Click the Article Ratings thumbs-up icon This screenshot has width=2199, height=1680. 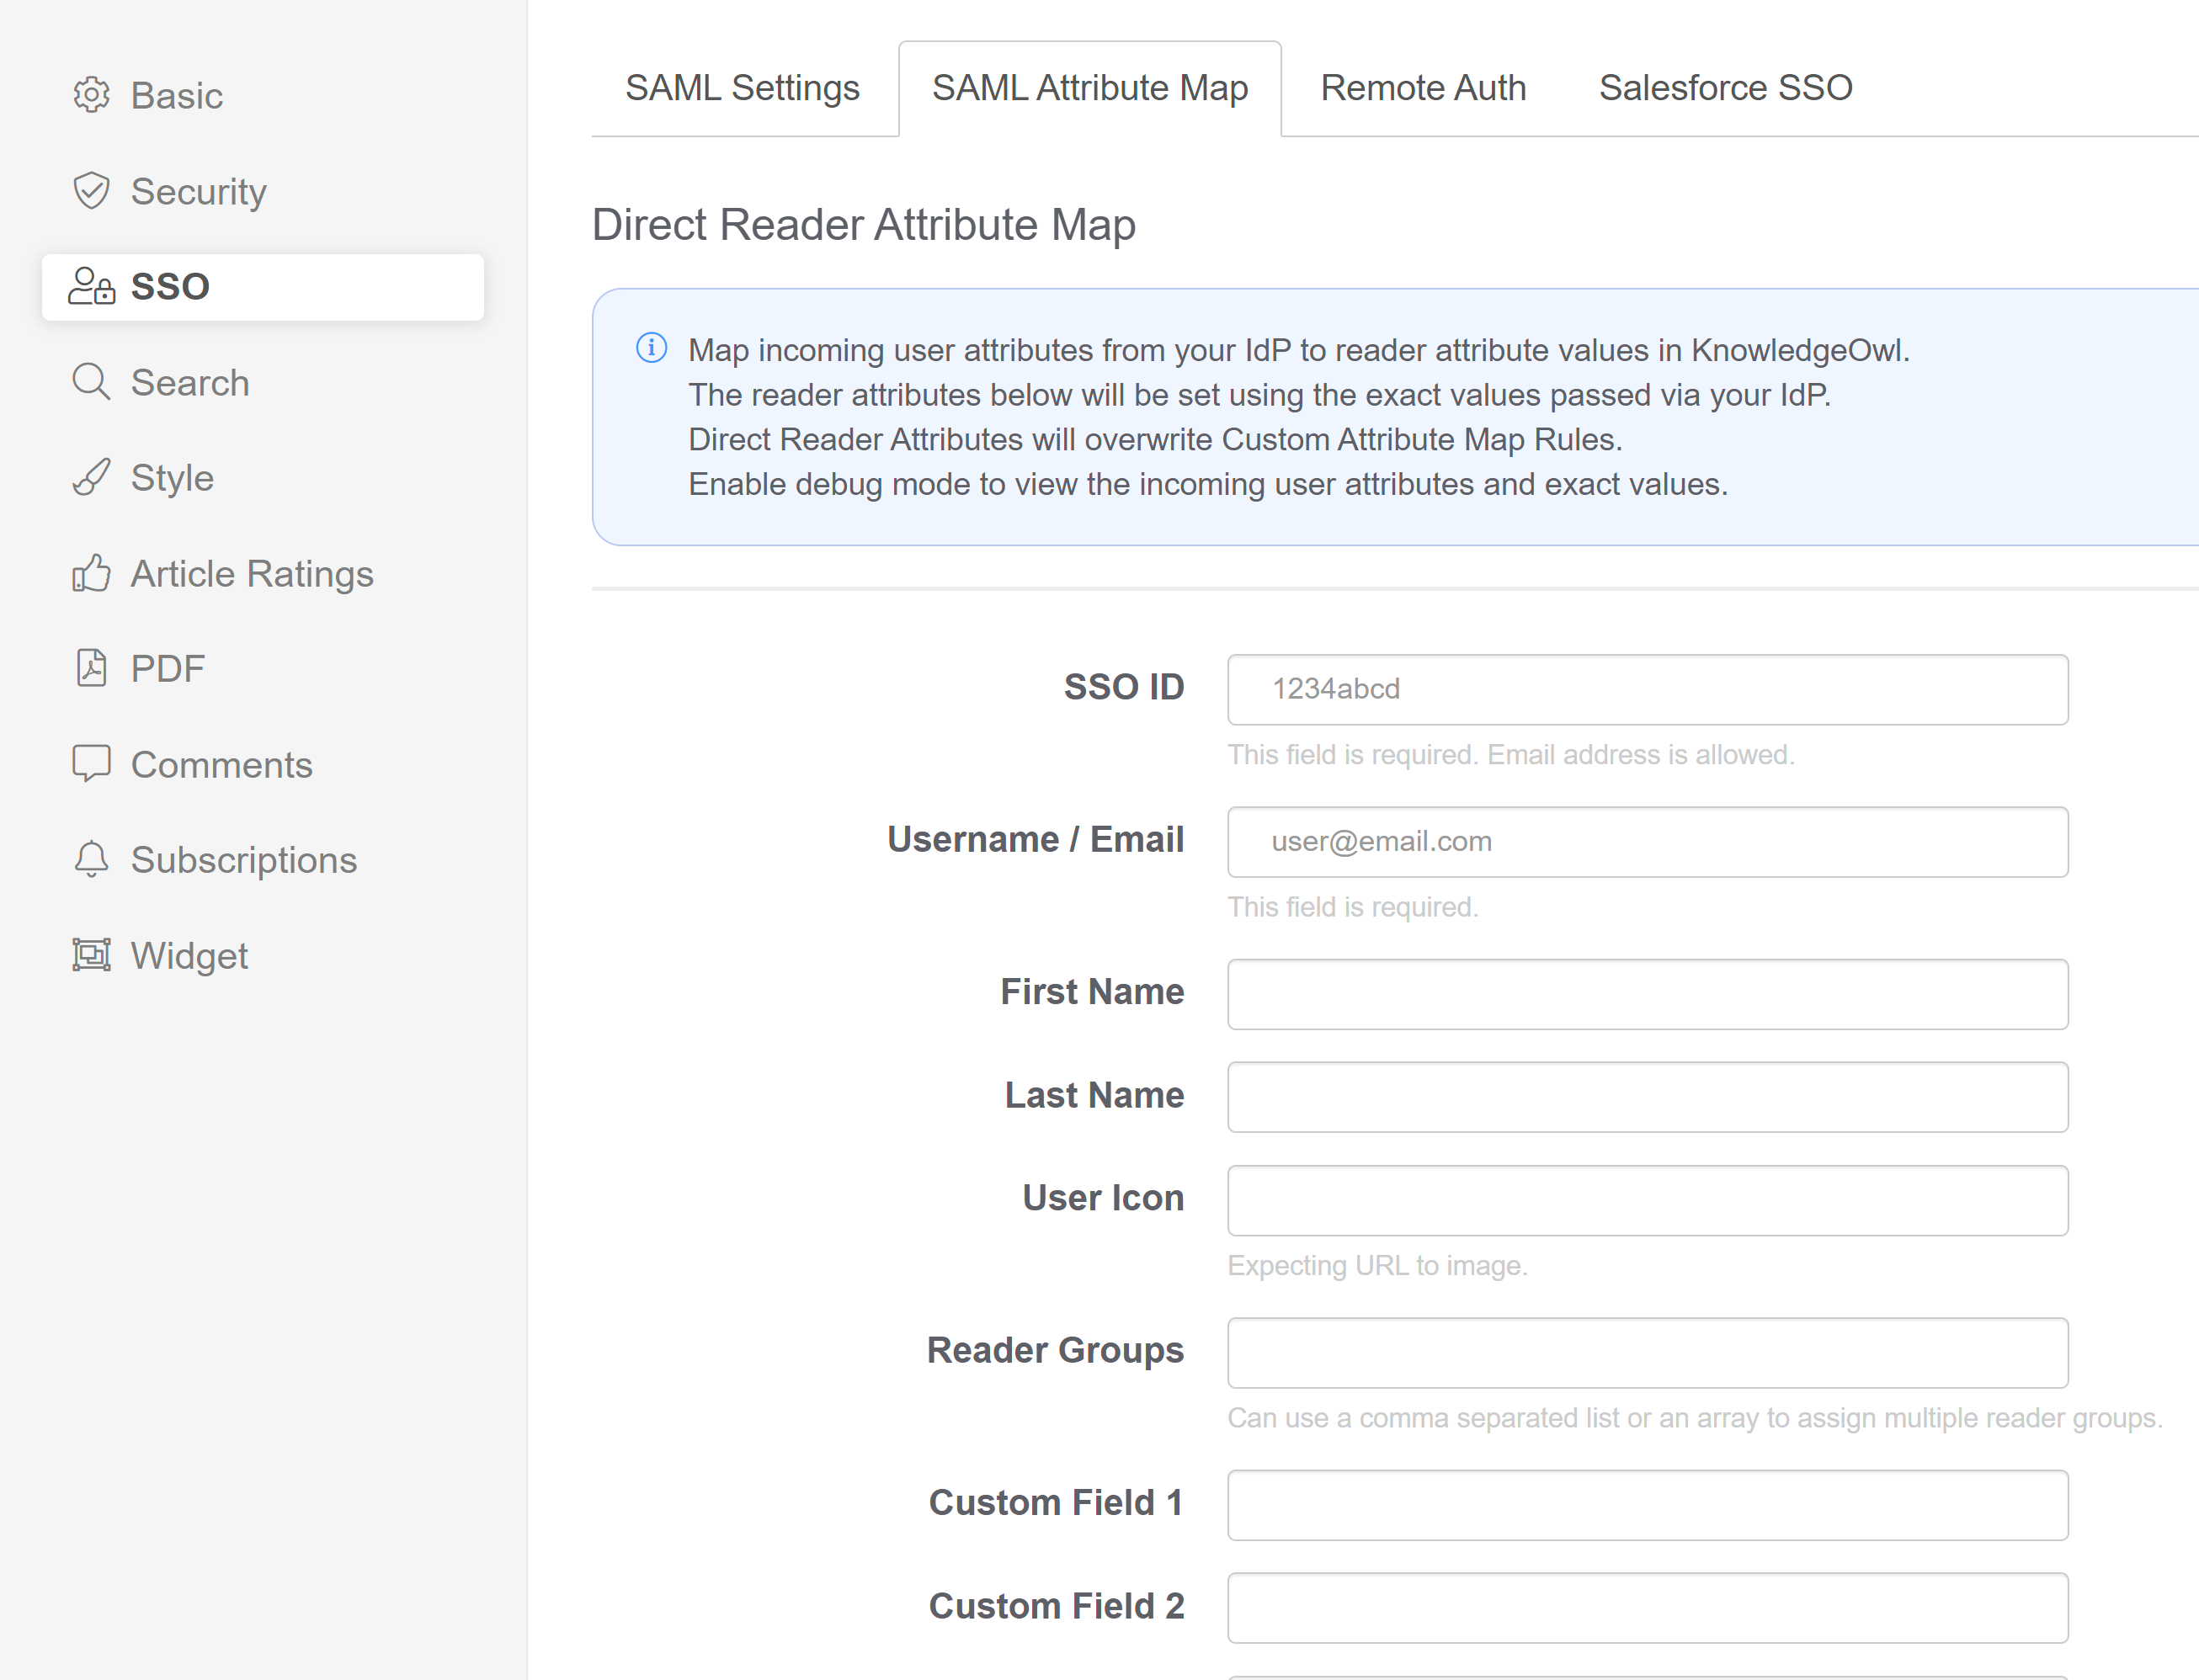(x=91, y=573)
